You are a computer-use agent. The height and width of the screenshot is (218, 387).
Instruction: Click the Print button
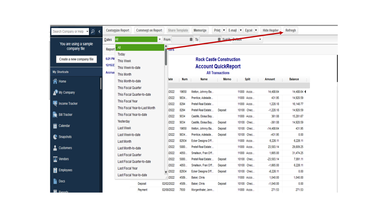click(217, 30)
